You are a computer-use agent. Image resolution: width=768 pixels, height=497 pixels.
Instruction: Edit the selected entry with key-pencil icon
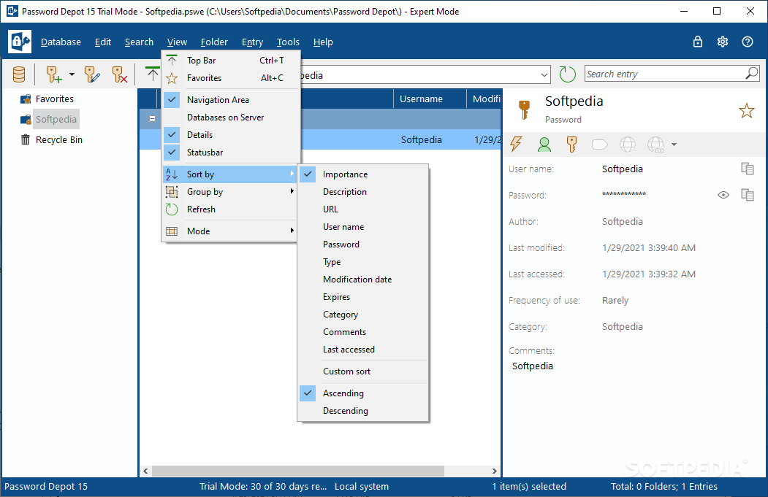(x=91, y=74)
